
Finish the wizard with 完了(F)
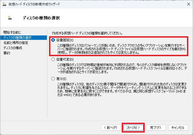pos(156,128)
